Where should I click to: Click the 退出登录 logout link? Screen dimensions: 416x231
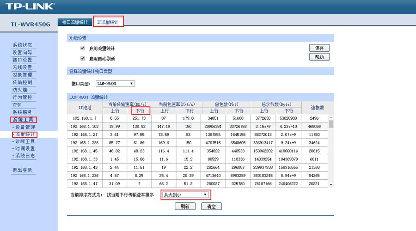tap(22, 170)
